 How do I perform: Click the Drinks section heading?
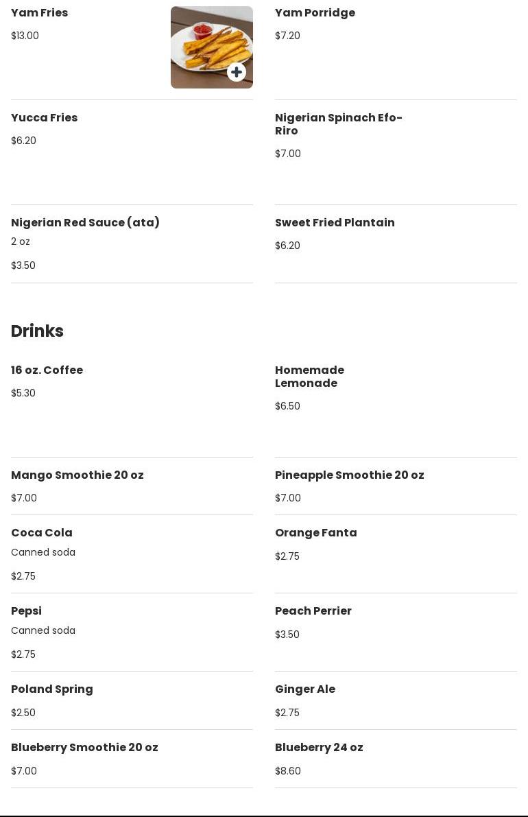pyautogui.click(x=37, y=331)
